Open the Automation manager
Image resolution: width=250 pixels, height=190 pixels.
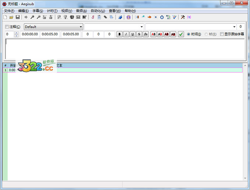[120, 17]
